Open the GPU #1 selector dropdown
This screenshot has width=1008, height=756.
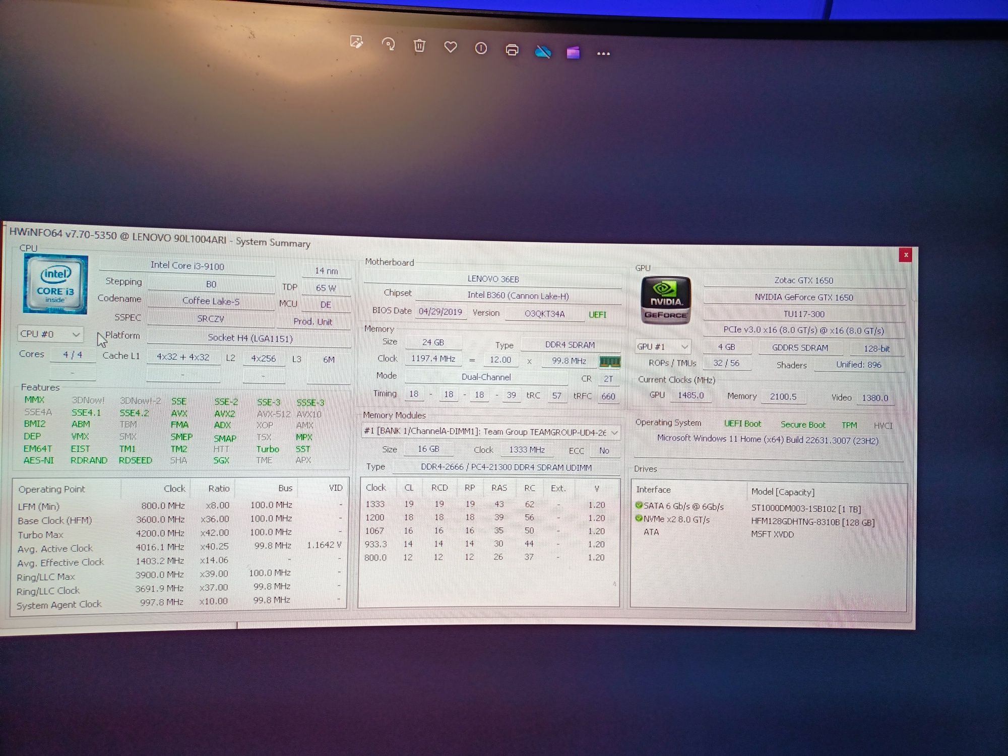coord(662,347)
